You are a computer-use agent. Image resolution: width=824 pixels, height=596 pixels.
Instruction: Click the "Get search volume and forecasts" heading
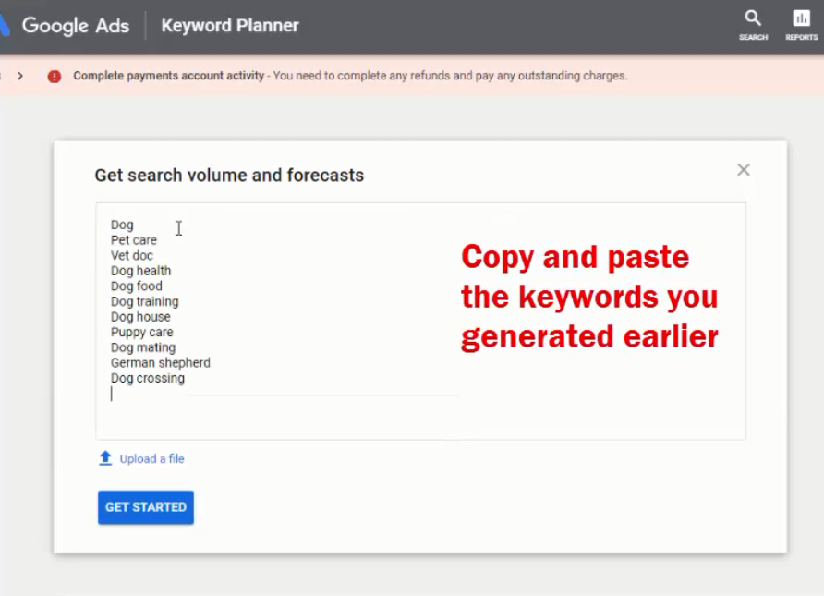pos(229,176)
